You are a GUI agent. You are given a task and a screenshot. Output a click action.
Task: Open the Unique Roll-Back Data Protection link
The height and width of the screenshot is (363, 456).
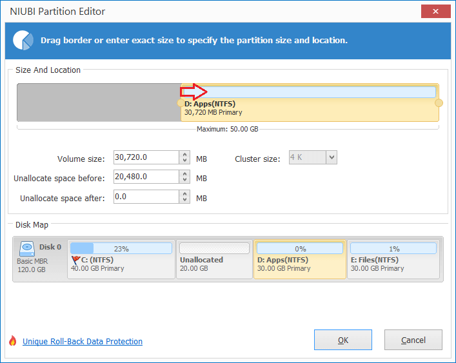(x=83, y=341)
